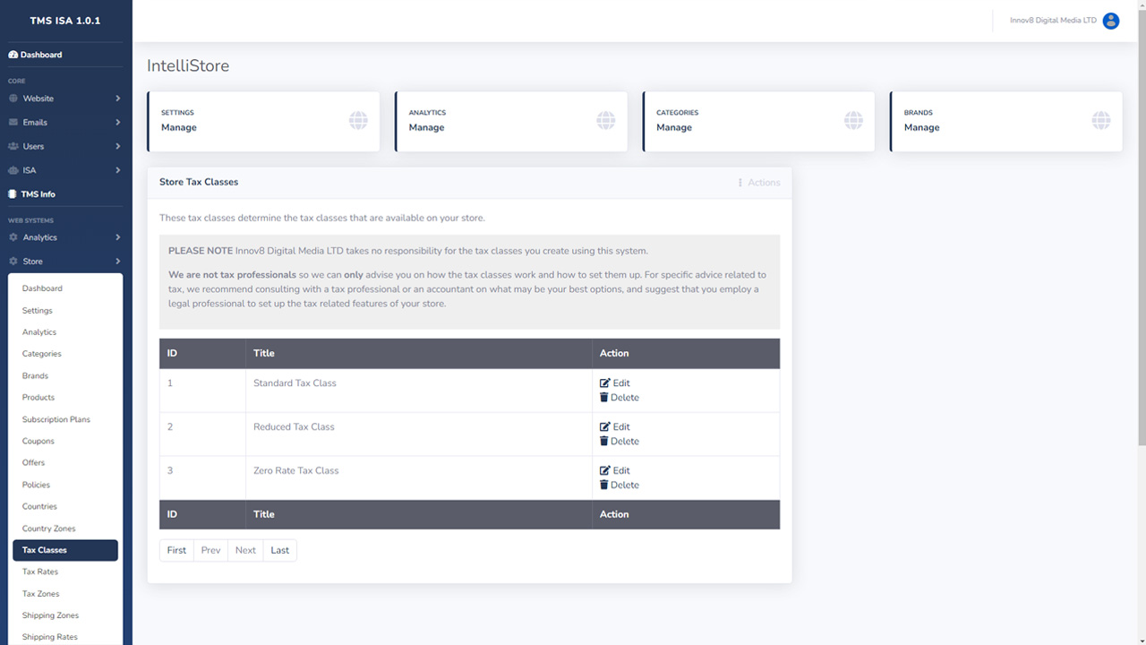
Task: Open Tax Rates in the Store submenu
Action: point(65,572)
